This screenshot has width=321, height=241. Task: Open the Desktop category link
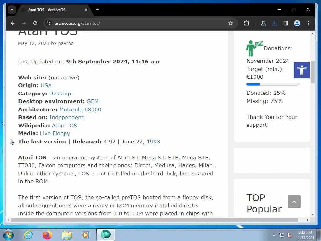(60, 94)
